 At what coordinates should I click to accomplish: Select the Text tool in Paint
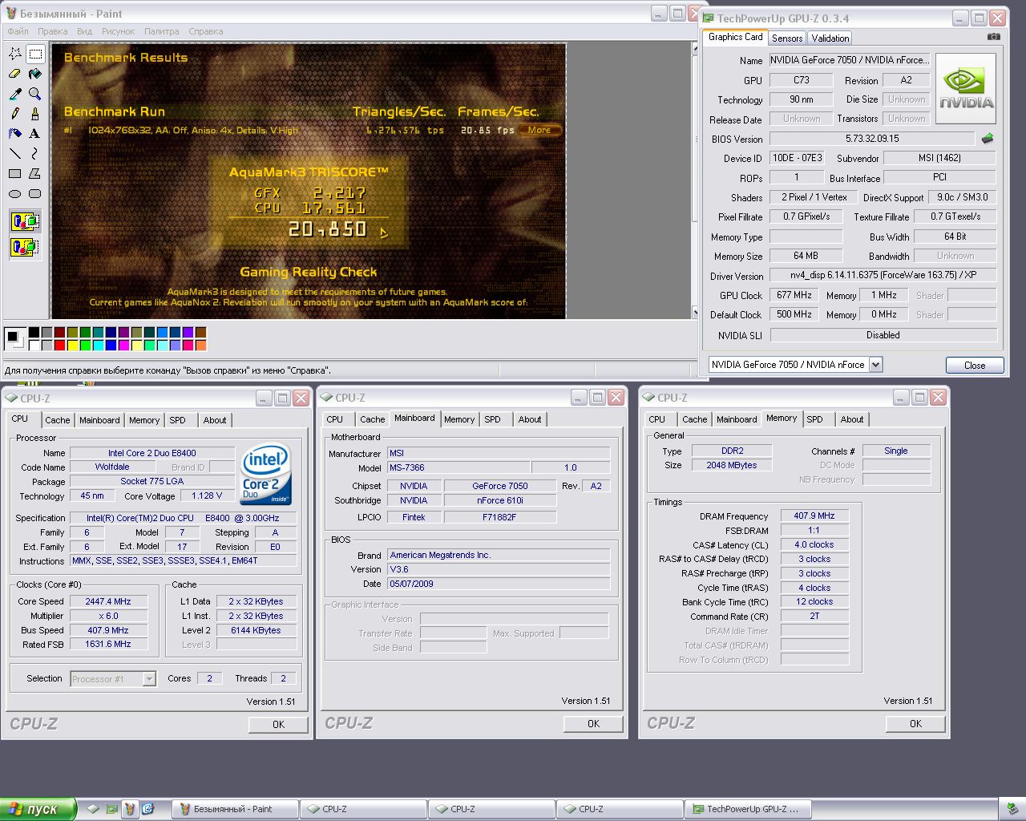coord(35,134)
